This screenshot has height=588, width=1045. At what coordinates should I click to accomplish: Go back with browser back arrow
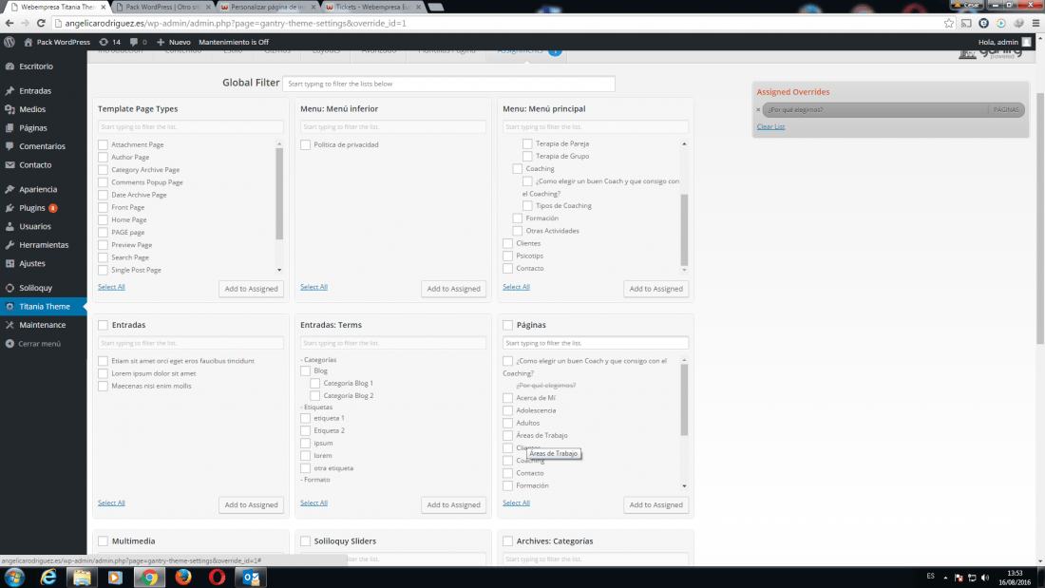9,23
